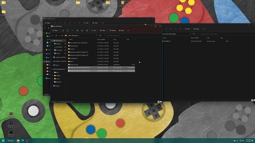Go back in Xbox 360 Games window

pyautogui.click(x=53, y=35)
